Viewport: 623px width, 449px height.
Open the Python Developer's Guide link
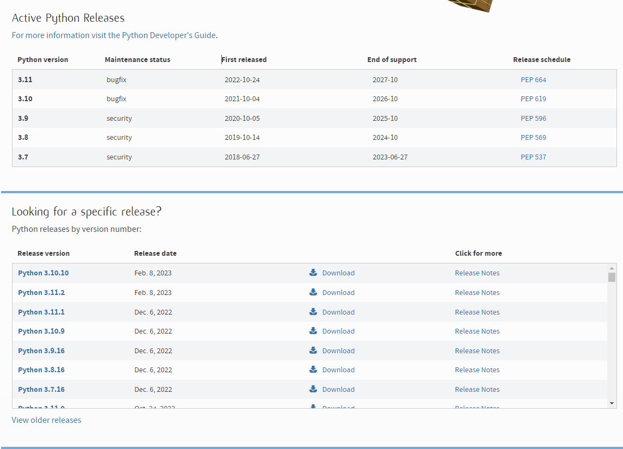point(114,35)
